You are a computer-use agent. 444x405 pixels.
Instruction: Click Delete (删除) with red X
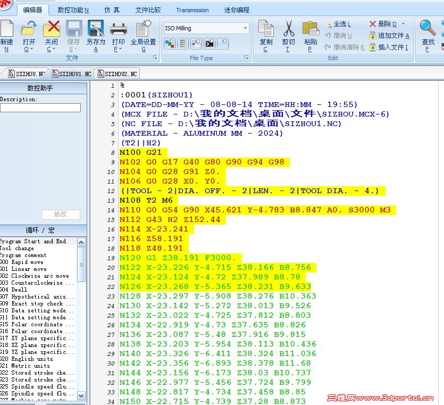383,24
